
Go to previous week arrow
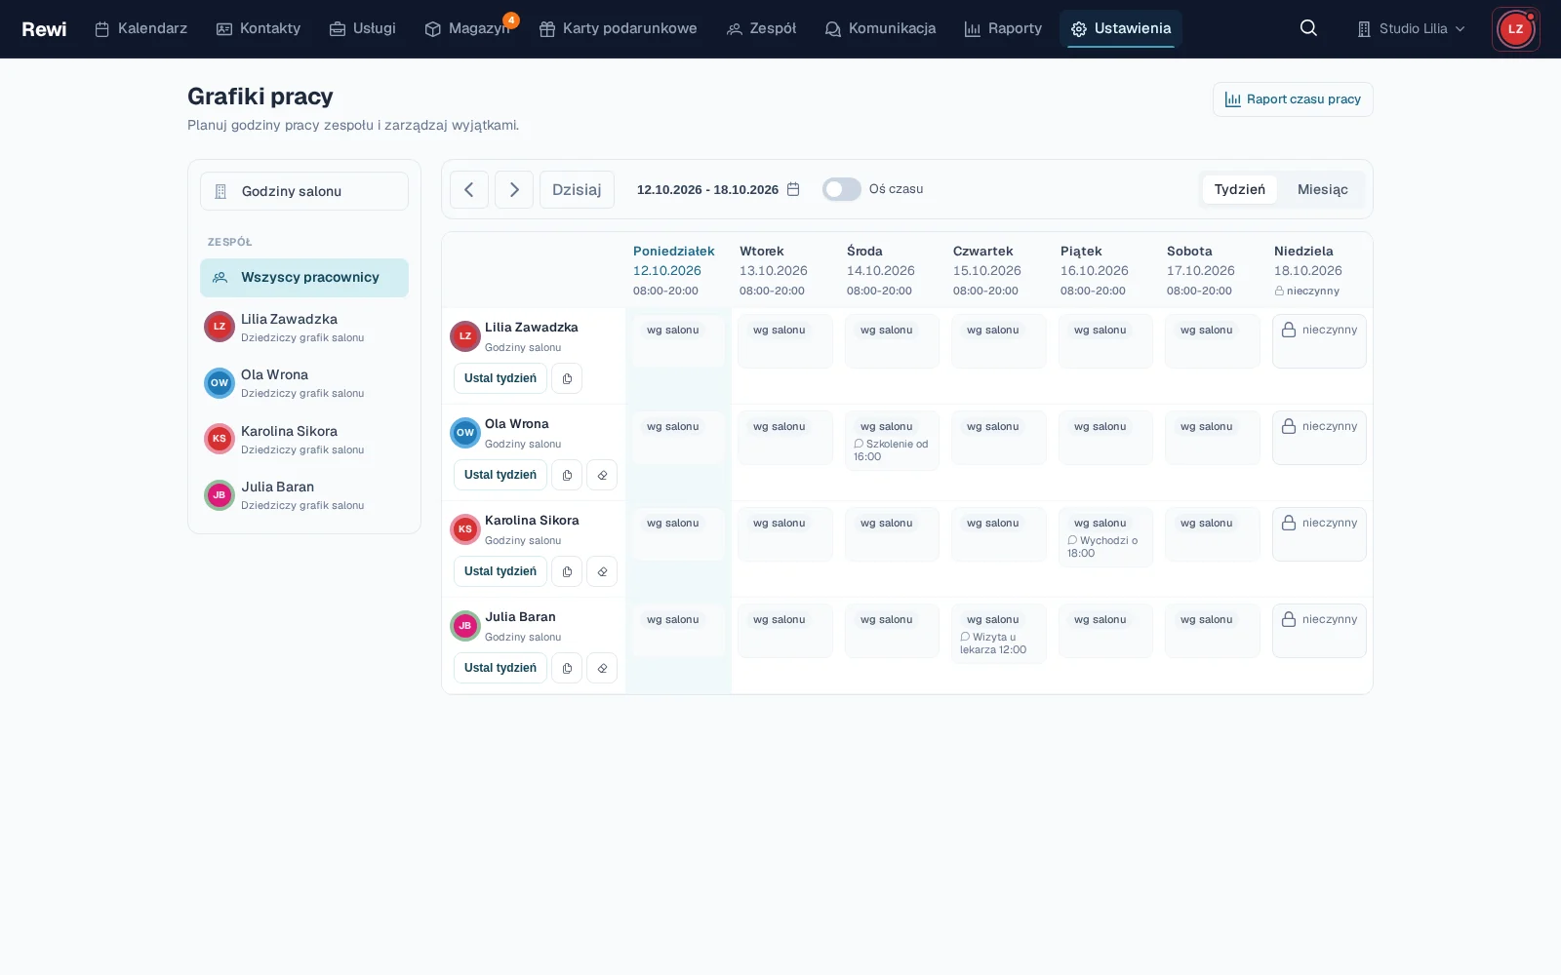469,189
